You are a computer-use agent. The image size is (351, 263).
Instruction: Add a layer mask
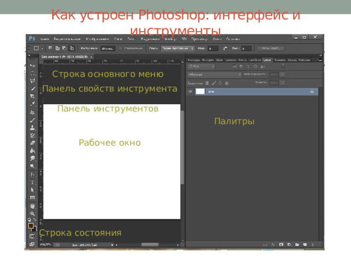pos(281,245)
